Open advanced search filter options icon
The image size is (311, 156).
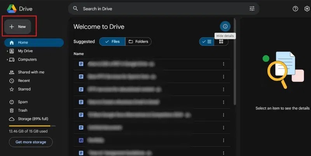[252, 9]
